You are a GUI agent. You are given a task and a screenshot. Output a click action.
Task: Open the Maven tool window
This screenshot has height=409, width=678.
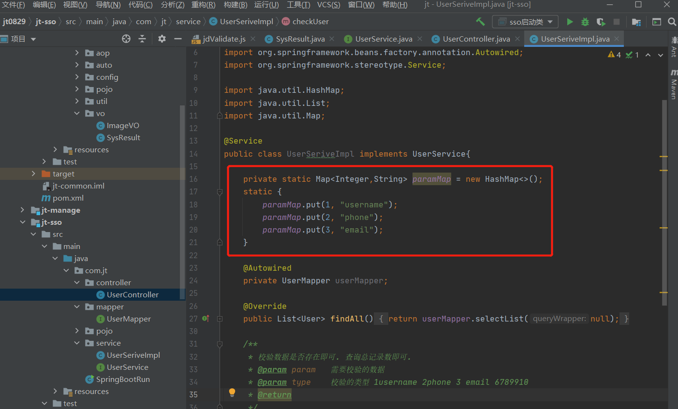click(x=674, y=85)
